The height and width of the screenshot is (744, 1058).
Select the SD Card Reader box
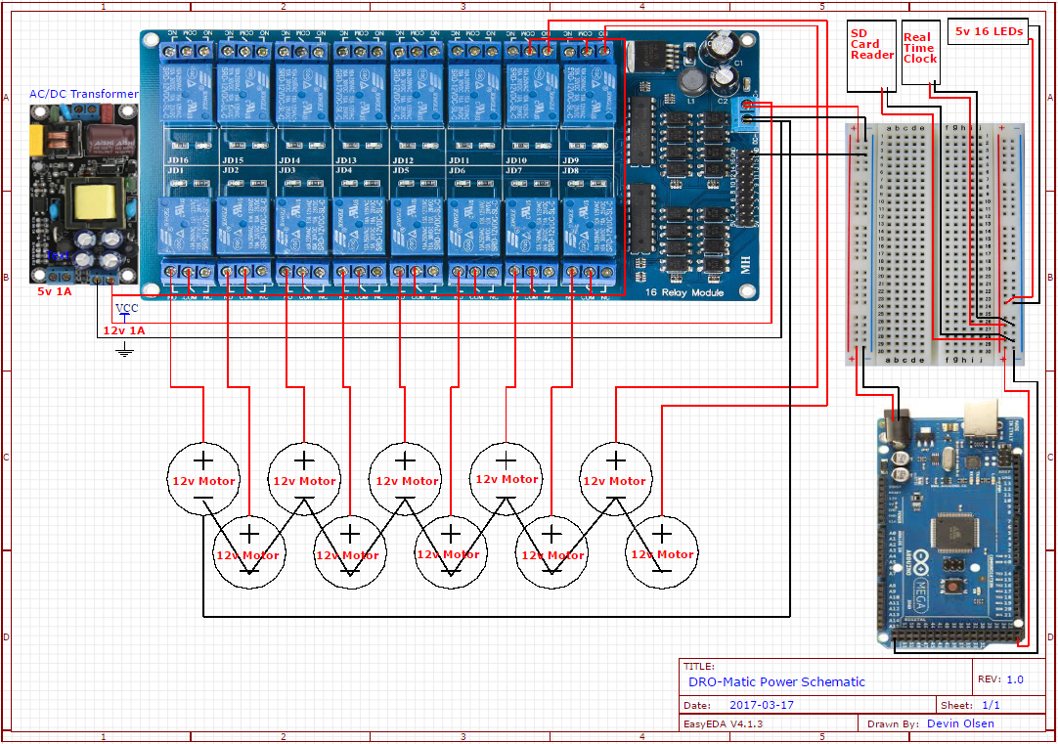[x=871, y=56]
